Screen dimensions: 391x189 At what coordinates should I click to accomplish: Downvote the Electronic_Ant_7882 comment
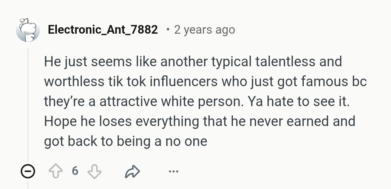(x=94, y=172)
